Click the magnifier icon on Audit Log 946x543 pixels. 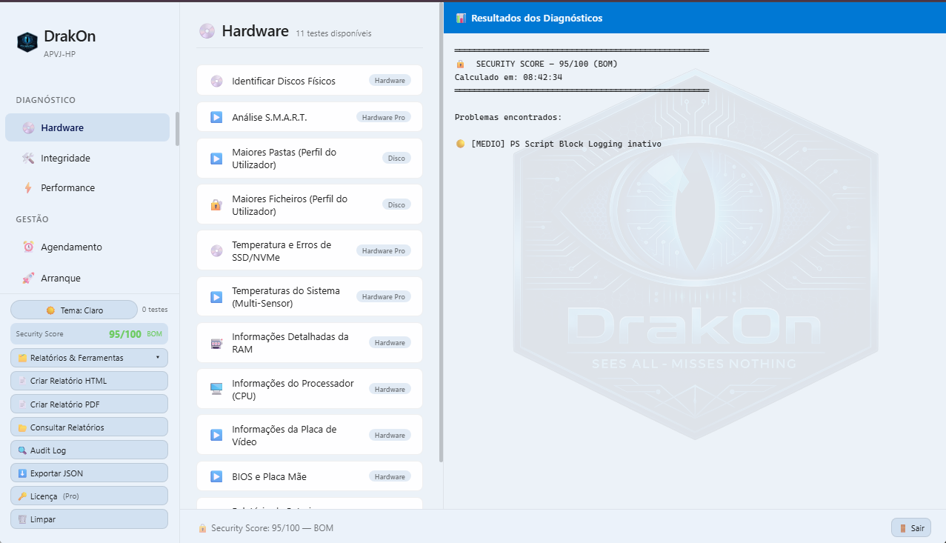(22, 450)
